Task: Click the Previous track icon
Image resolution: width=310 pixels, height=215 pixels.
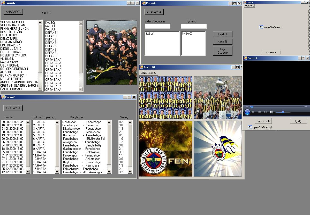Action: click(x=259, y=112)
